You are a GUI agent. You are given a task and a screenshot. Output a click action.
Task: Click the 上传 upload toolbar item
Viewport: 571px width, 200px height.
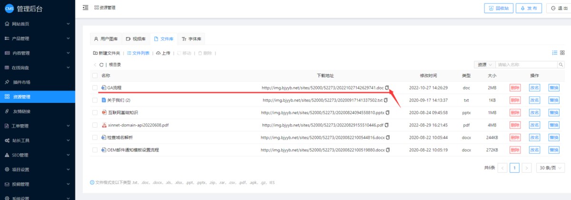(x=163, y=53)
